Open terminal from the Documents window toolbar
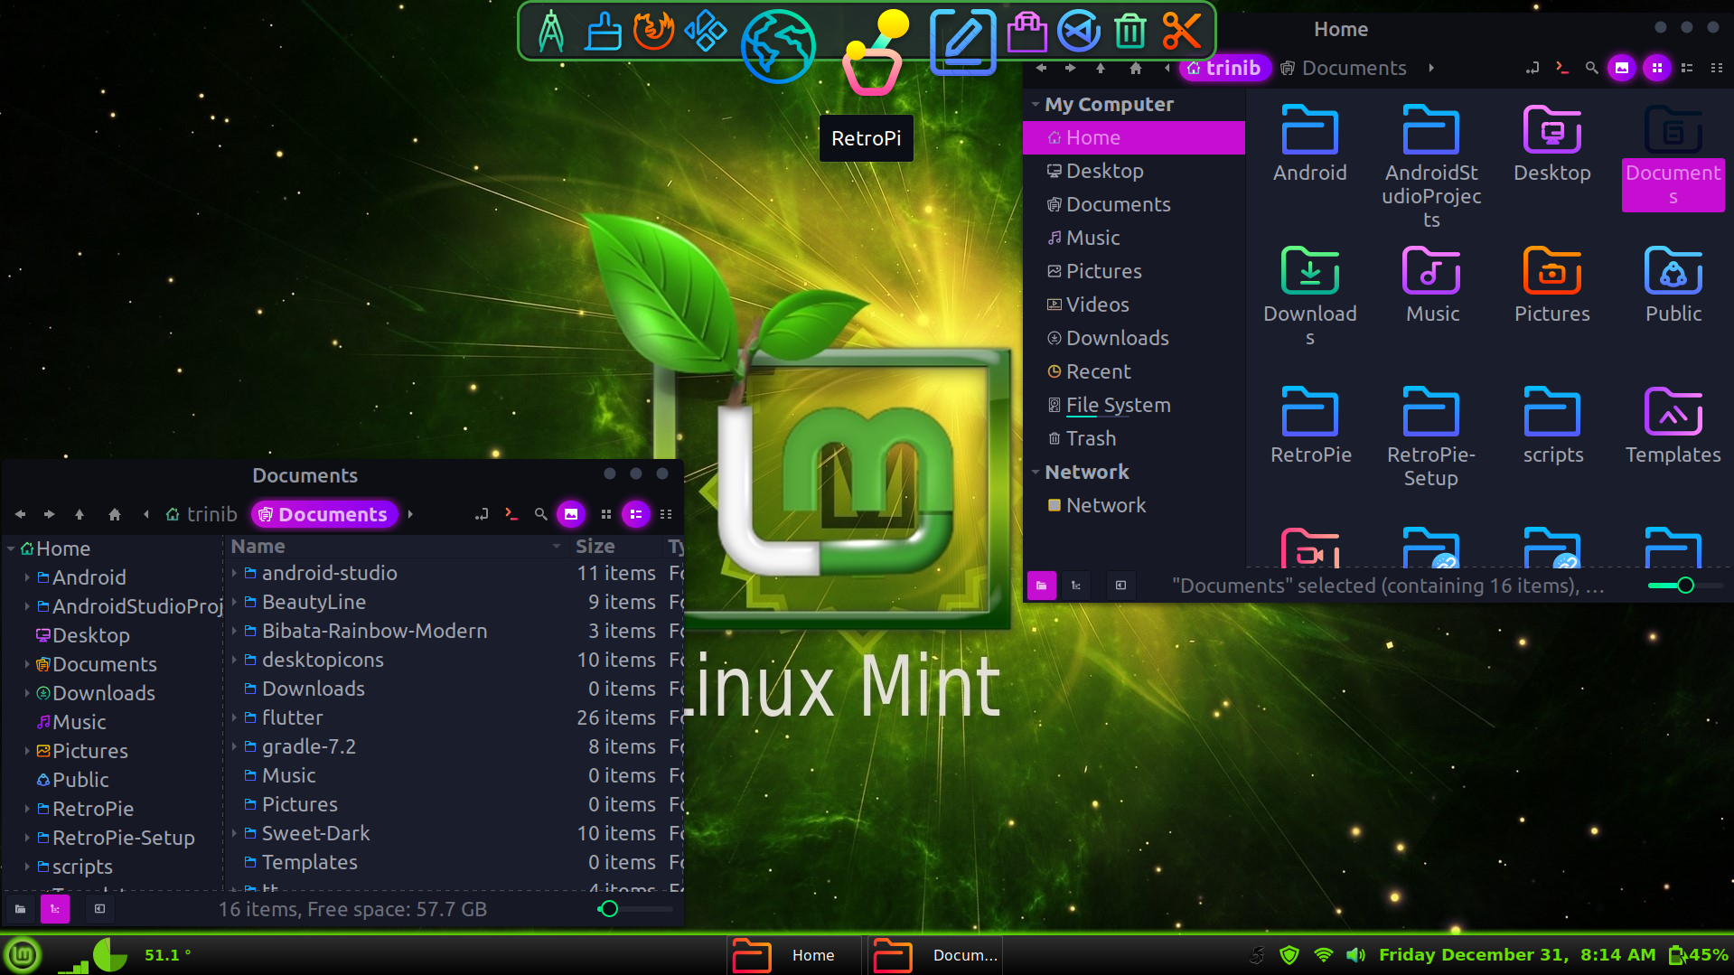This screenshot has height=975, width=1734. (x=511, y=514)
